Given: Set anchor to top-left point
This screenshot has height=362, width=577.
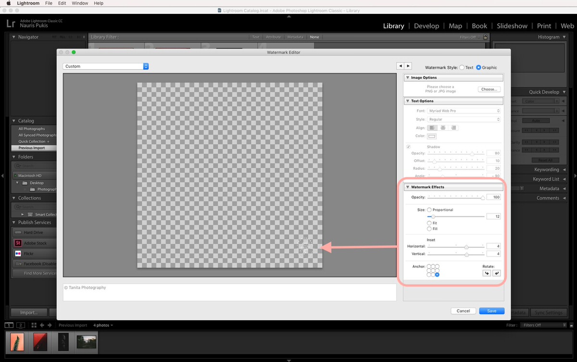Looking at the screenshot, I should click(429, 266).
